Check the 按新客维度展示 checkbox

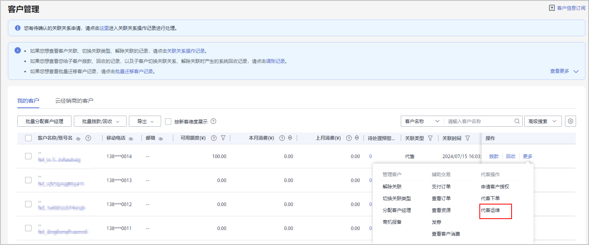[x=168, y=122]
